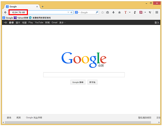Open the address bar history dropdown
The image size is (163, 126).
[x=68, y=12]
